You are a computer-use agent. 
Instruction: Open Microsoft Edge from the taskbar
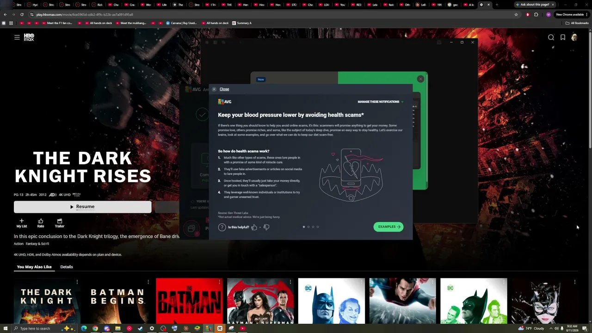pyautogui.click(x=84, y=328)
